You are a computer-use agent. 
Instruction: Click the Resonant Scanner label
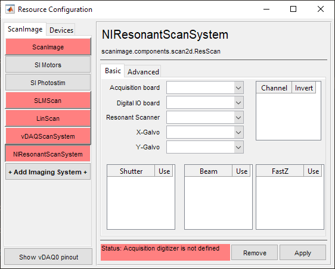133,117
